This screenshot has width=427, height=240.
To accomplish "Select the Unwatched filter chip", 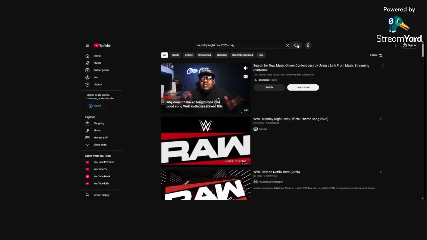I will tap(204, 55).
